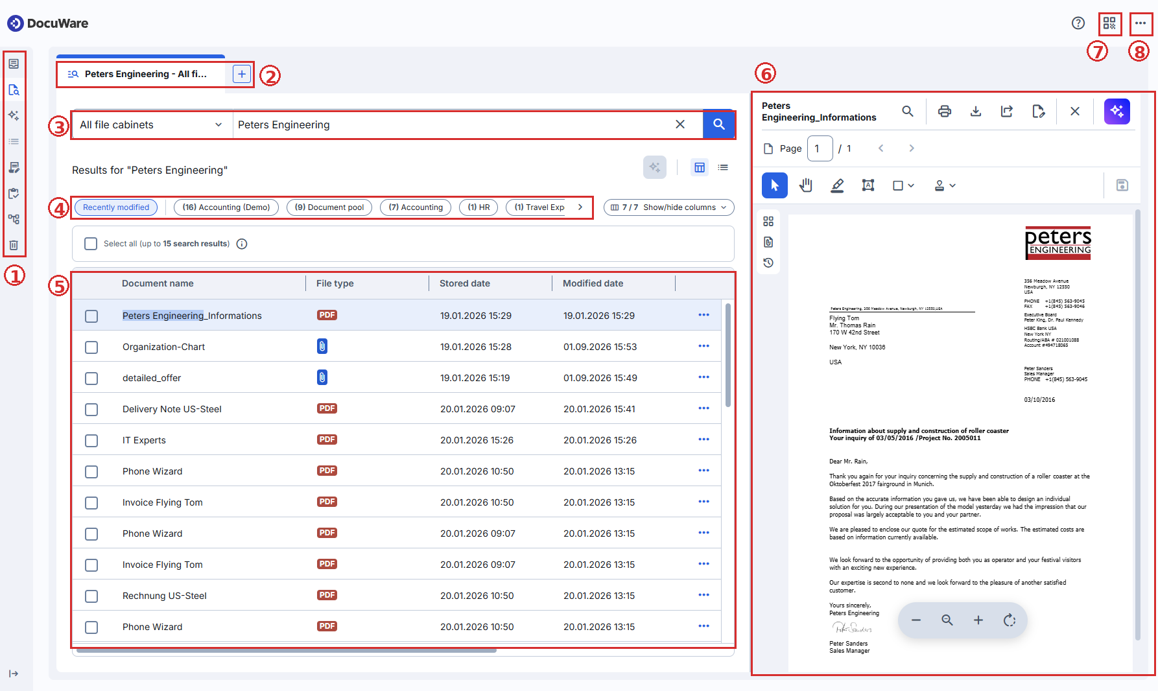Open the Show/hide columns dropdown
The width and height of the screenshot is (1158, 691).
pyautogui.click(x=668, y=207)
